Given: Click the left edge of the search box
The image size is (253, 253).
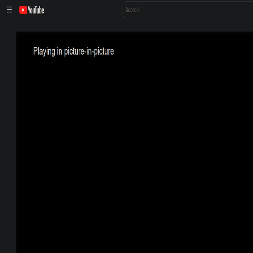Looking at the screenshot, I should coord(123,10).
